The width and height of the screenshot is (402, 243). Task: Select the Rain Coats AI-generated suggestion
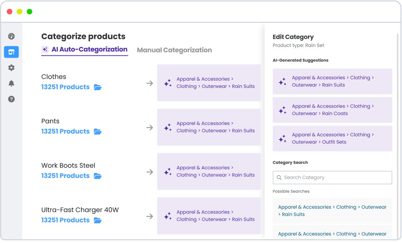[x=332, y=110]
